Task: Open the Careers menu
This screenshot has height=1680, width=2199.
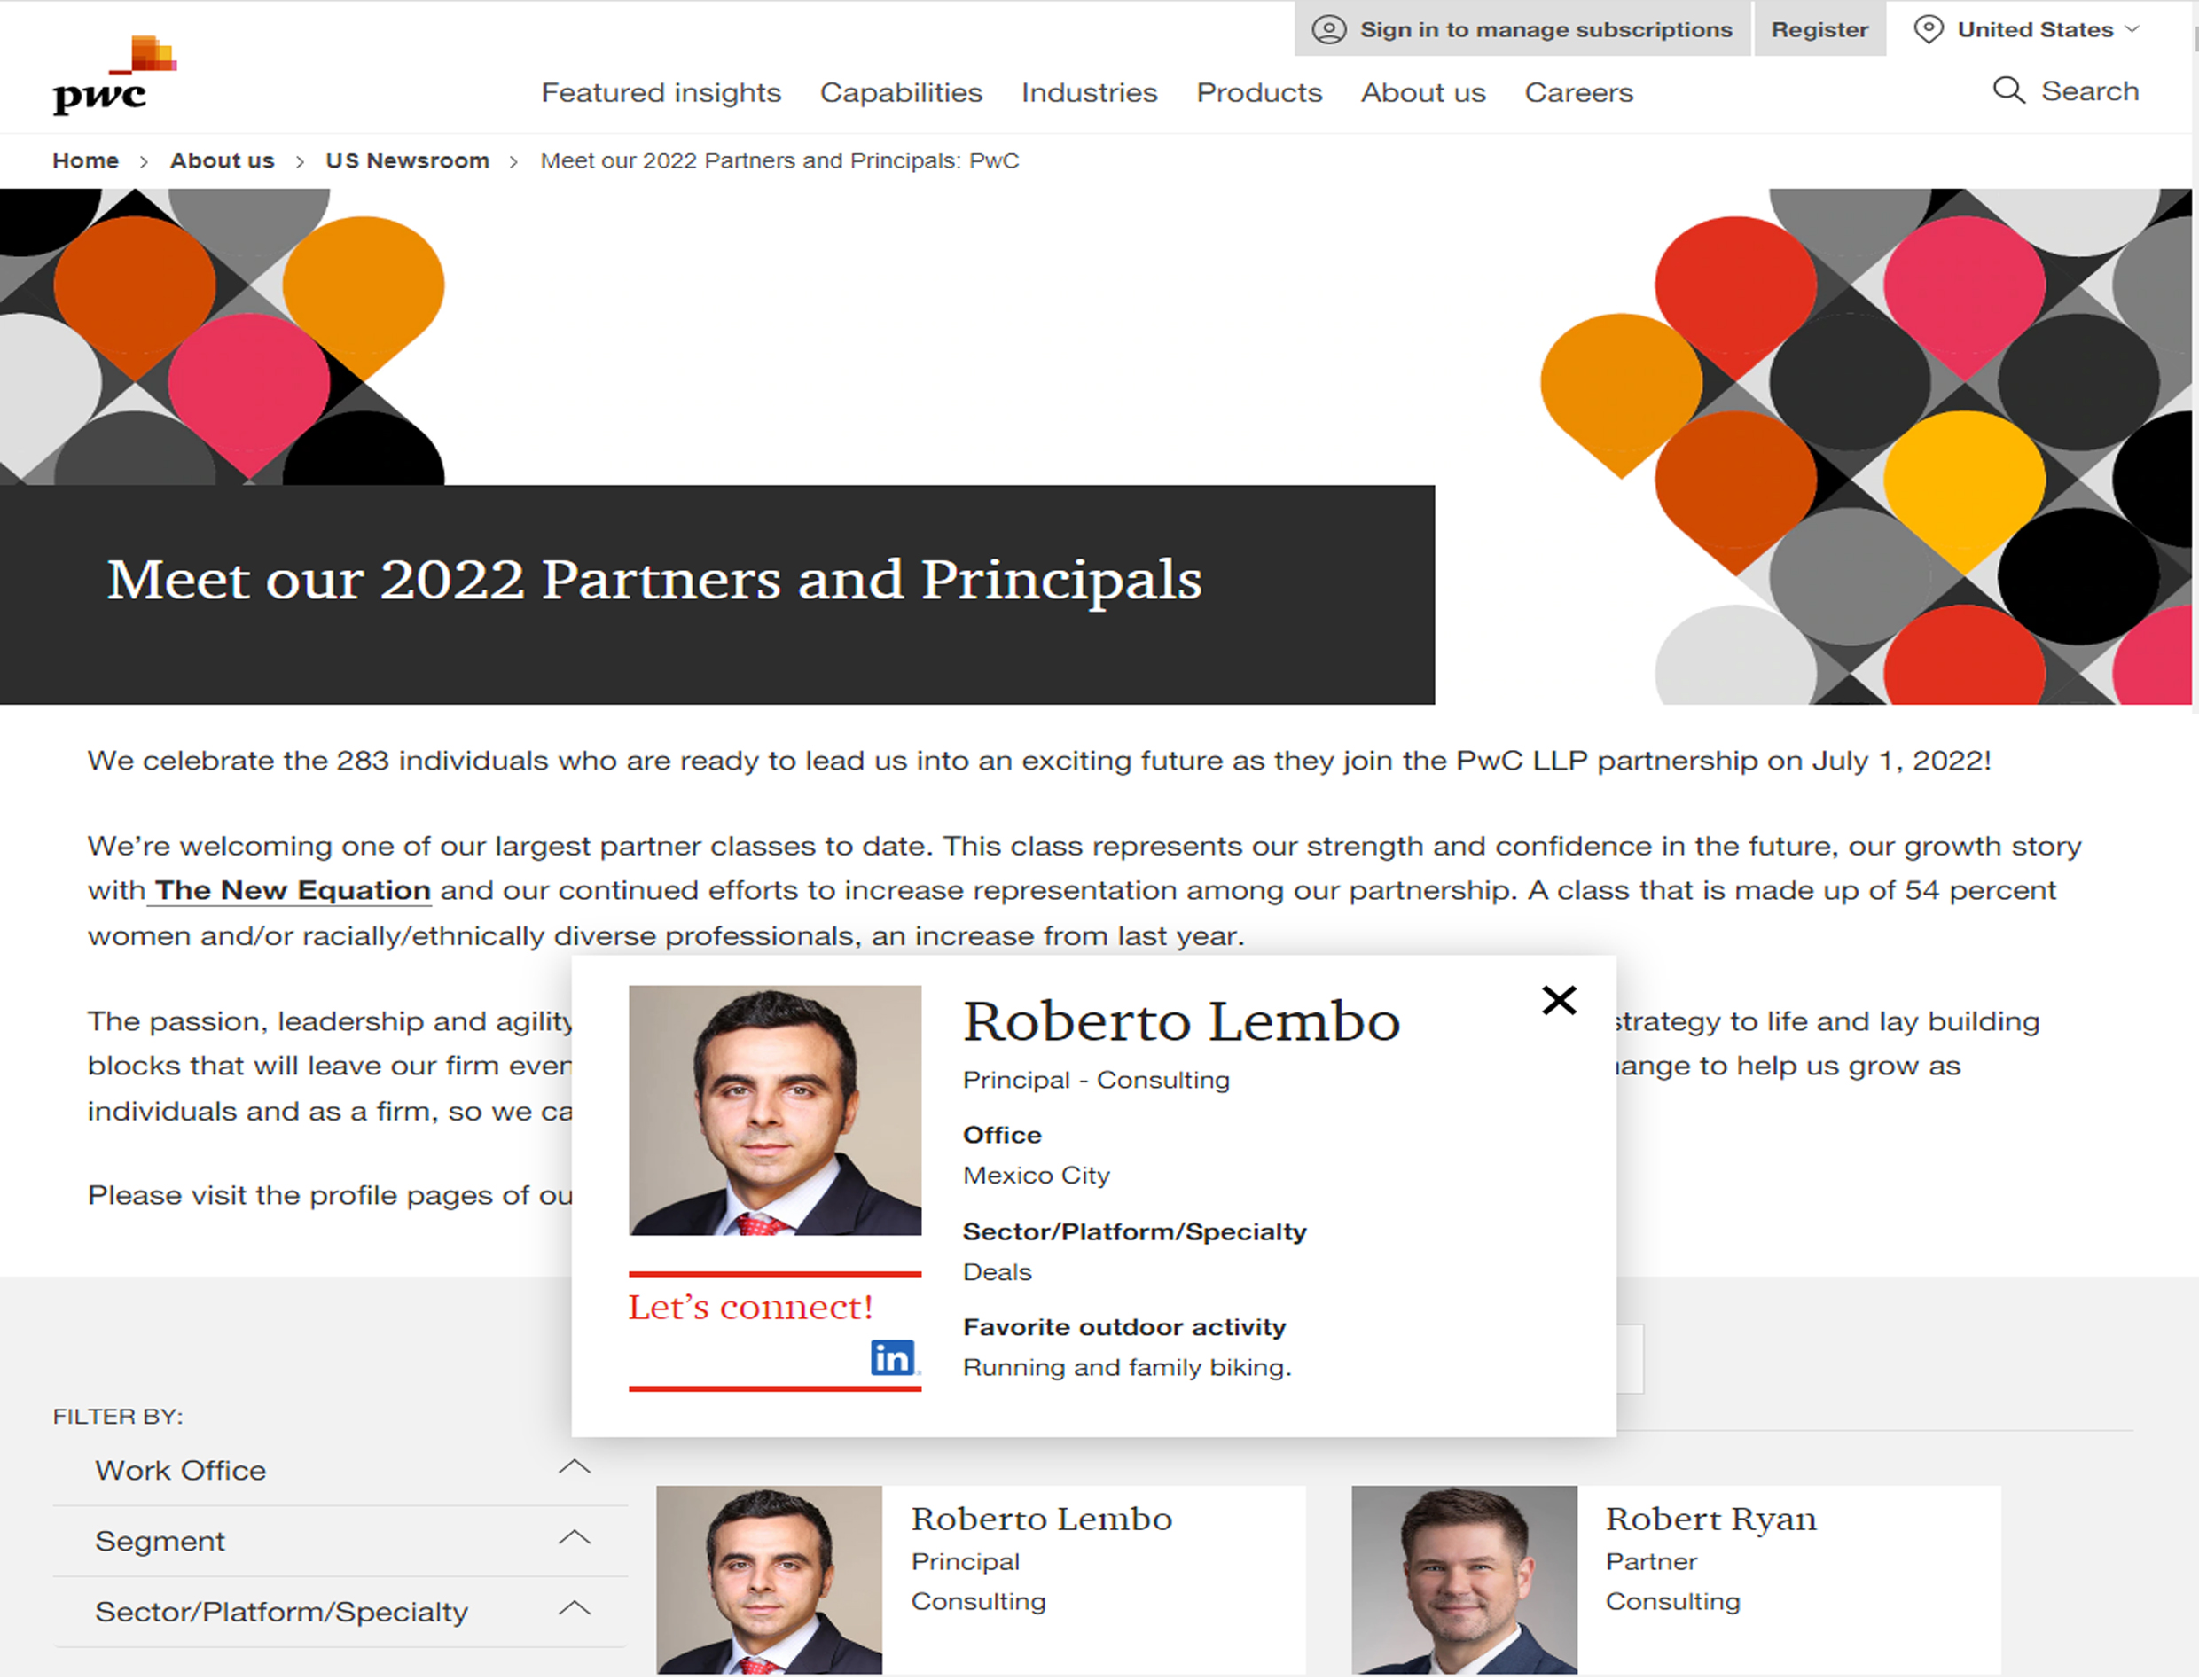Action: pyautogui.click(x=1578, y=92)
